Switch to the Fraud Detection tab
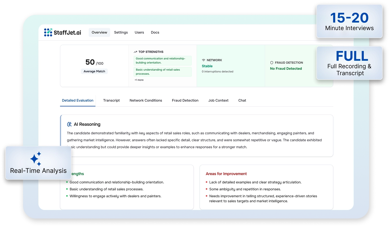 pos(185,100)
